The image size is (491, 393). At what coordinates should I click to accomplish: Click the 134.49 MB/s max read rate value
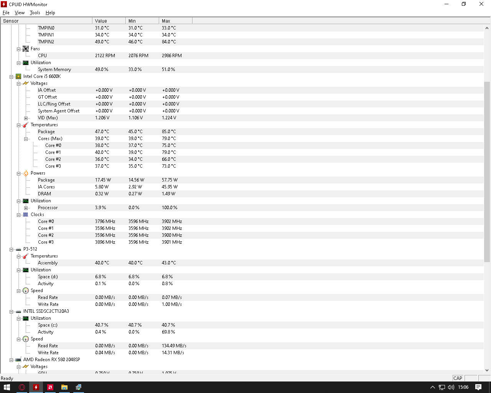[174, 346]
